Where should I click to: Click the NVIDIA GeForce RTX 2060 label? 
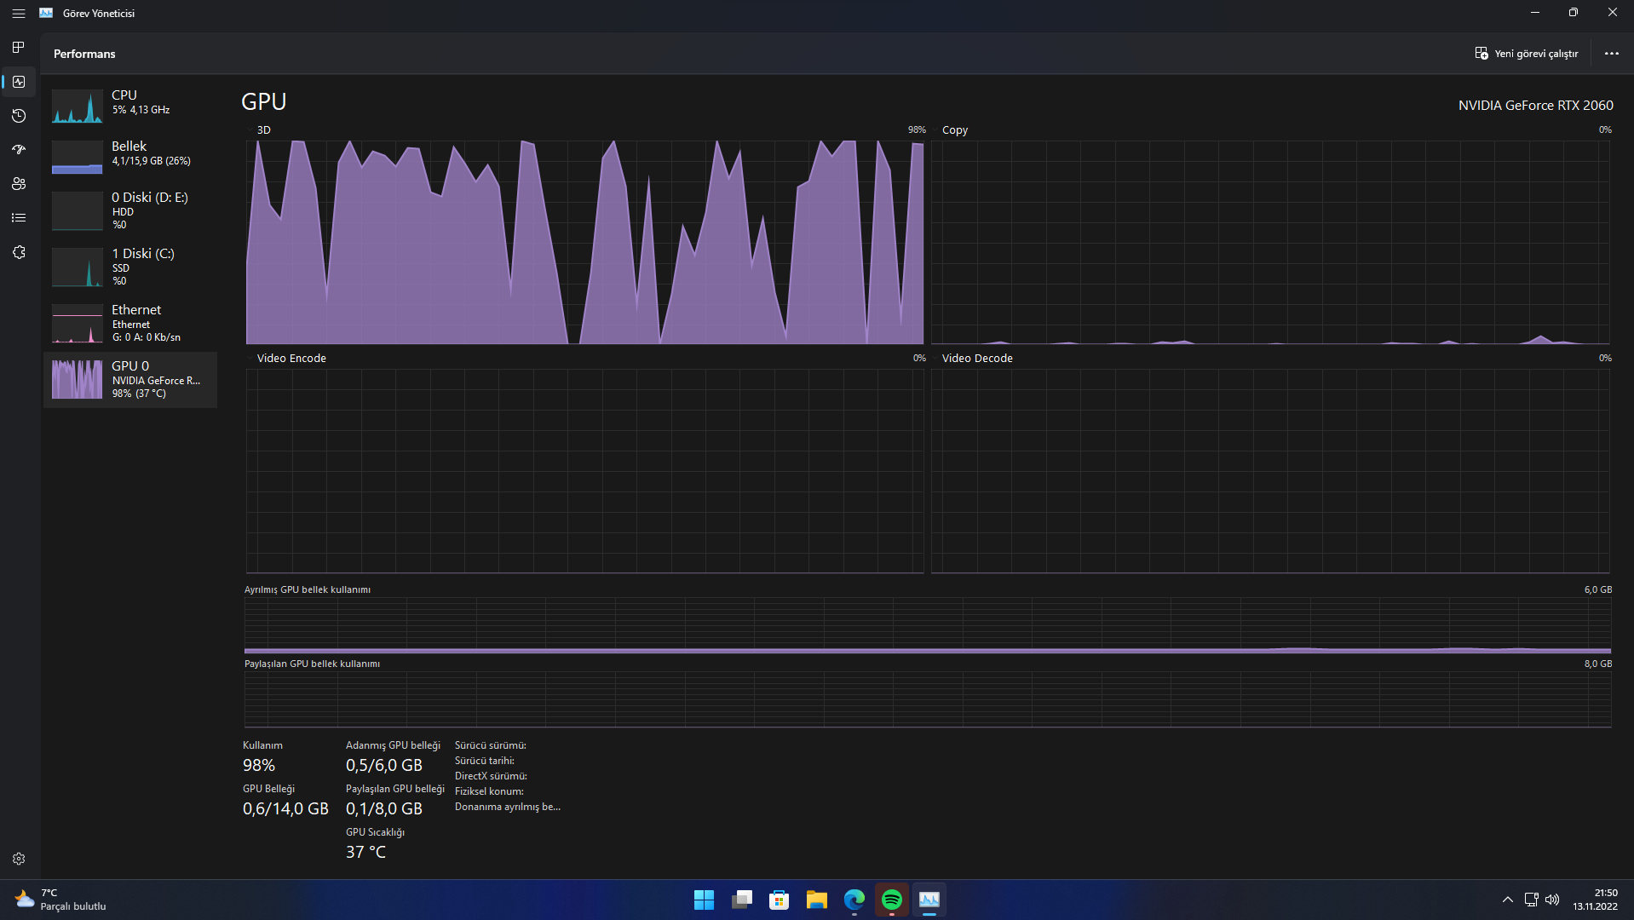pyautogui.click(x=1535, y=106)
